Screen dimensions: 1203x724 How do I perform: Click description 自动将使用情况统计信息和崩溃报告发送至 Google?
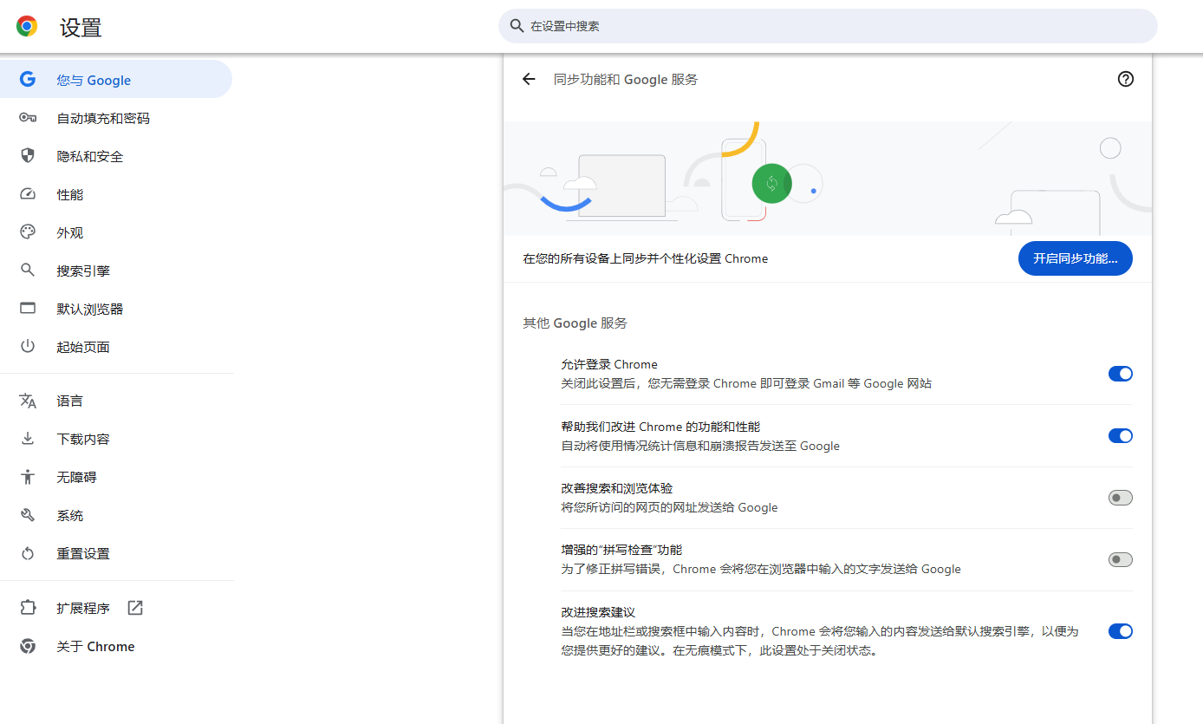click(x=700, y=446)
